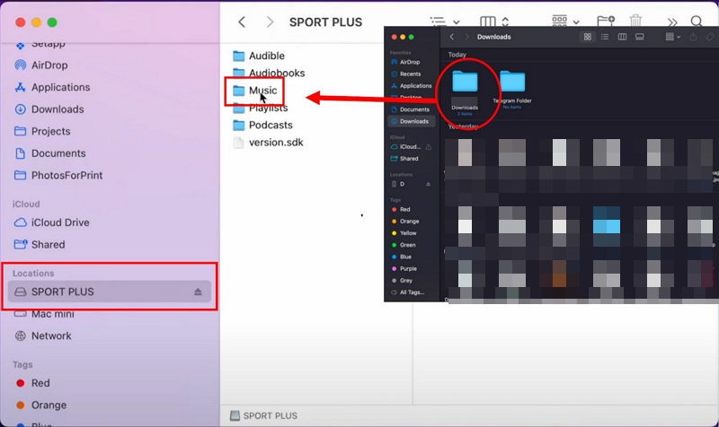Click the up-down arrows beside column view icon
Screen dimensions: 719x427
click(505, 22)
